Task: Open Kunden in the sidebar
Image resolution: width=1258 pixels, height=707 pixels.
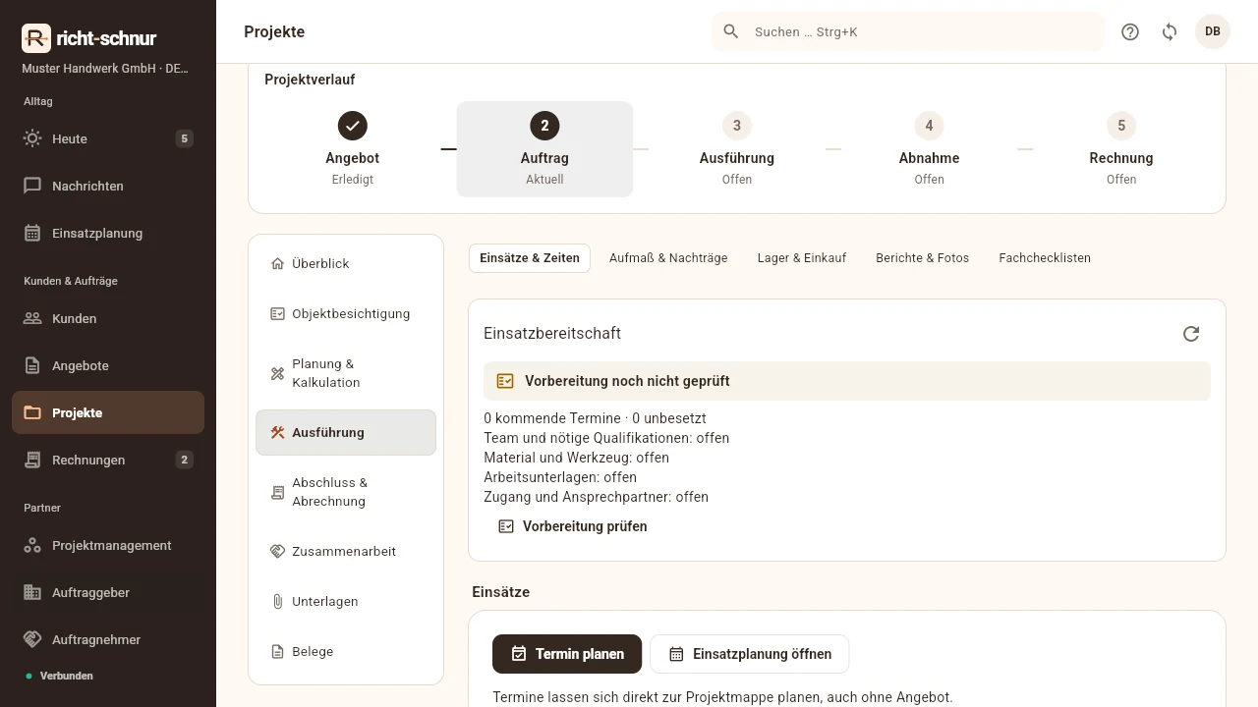Action: [108, 318]
